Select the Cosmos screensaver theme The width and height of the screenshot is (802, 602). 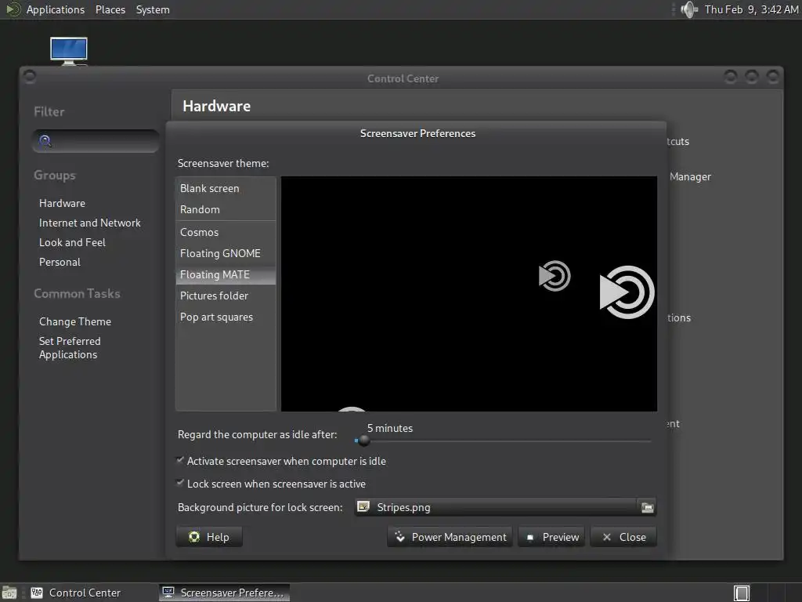(226, 232)
